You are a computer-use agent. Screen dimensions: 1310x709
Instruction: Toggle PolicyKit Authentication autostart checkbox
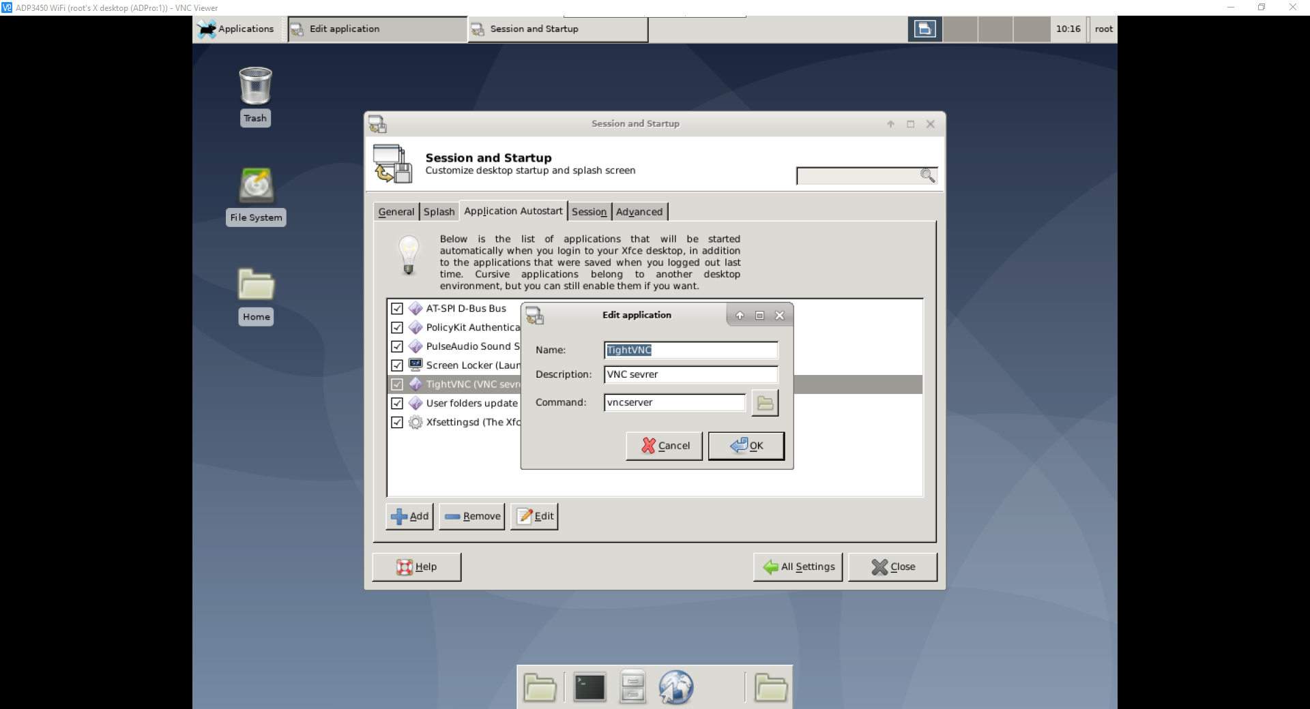[x=397, y=328]
